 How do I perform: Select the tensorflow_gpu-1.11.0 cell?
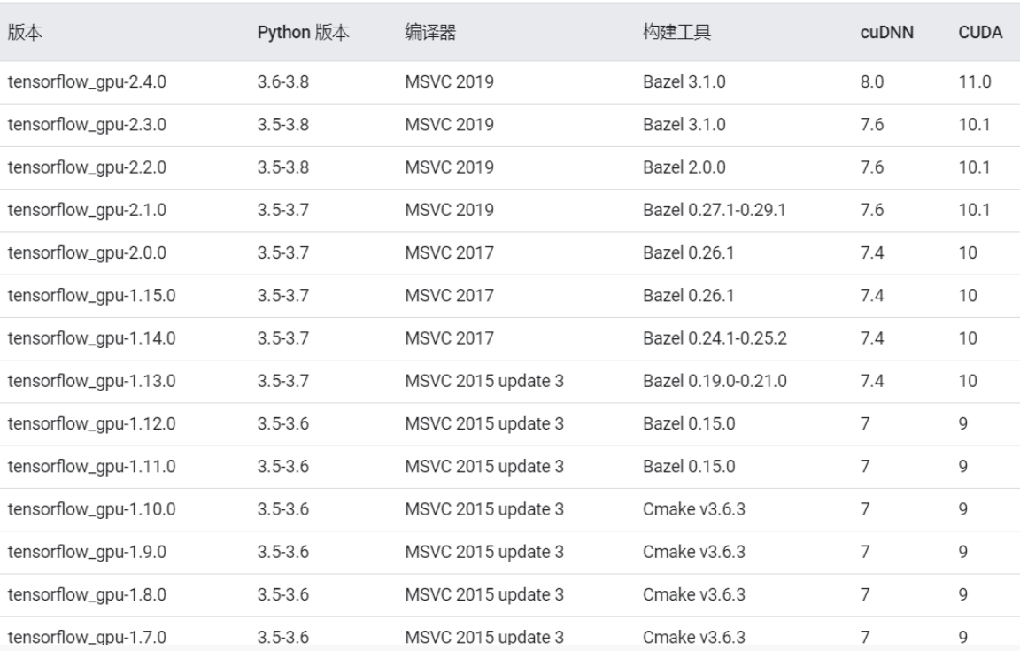pyautogui.click(x=92, y=467)
